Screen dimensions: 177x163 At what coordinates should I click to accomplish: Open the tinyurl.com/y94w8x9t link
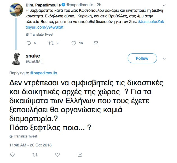pyautogui.click(x=45, y=27)
